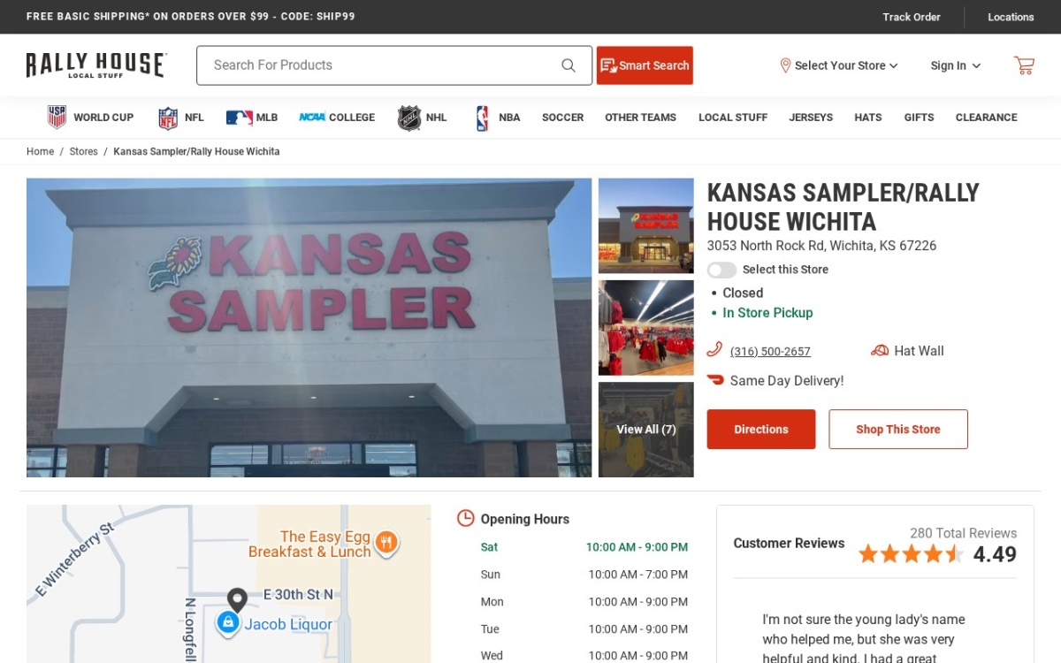Click the Hat Wall cap icon
This screenshot has height=663, width=1061.
tap(880, 351)
